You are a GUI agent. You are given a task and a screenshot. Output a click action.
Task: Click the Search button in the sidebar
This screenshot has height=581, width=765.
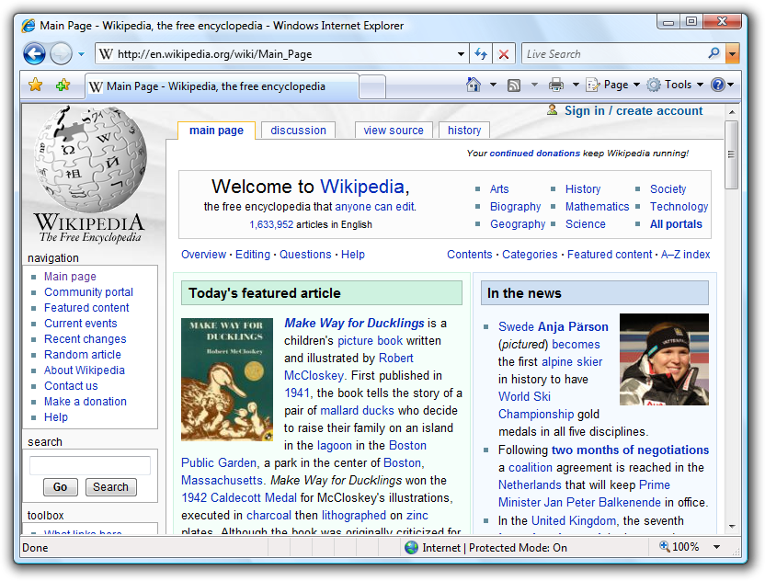click(110, 487)
